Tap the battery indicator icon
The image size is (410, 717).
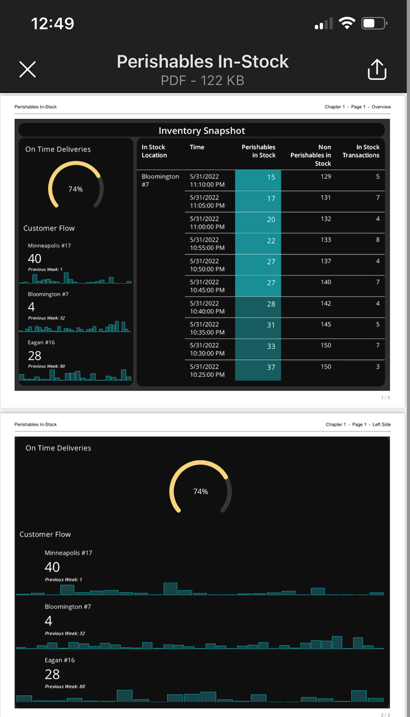pos(374,23)
